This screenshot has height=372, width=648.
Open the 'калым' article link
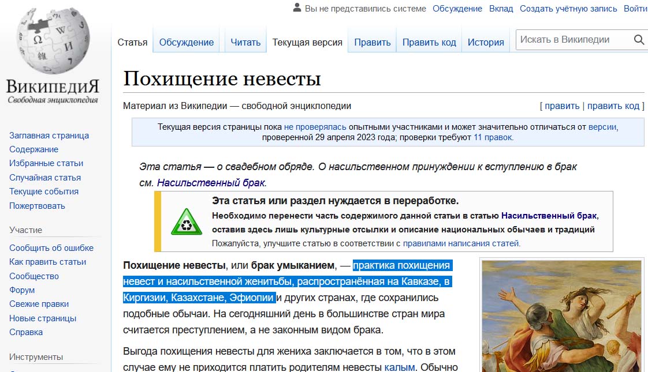pos(399,367)
